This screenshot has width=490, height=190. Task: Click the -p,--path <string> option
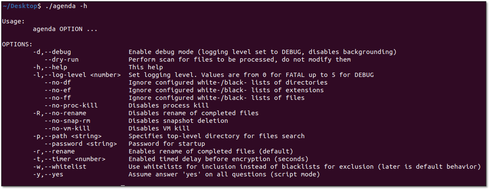click(x=67, y=136)
